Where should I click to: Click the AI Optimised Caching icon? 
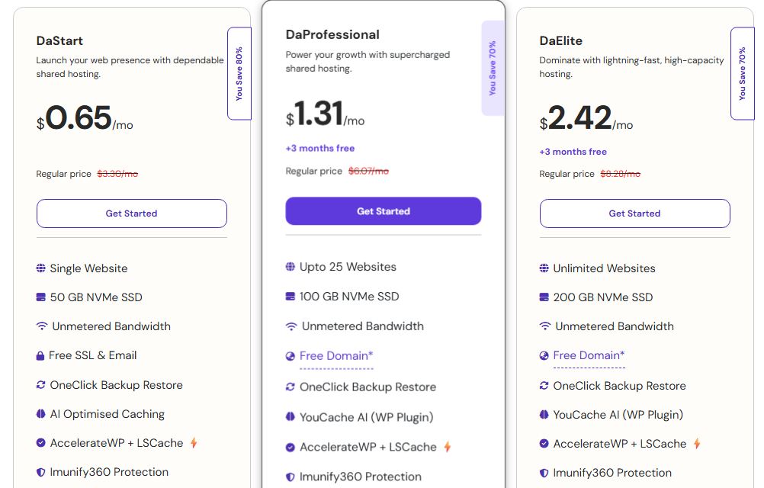pyautogui.click(x=40, y=414)
